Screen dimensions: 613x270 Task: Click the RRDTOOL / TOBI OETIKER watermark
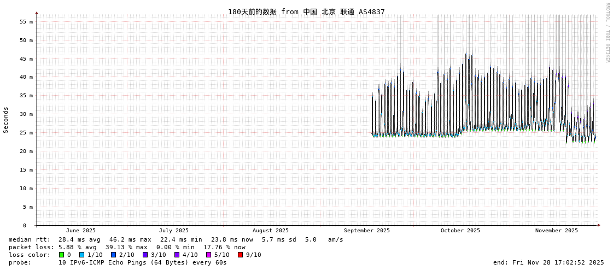[607, 33]
